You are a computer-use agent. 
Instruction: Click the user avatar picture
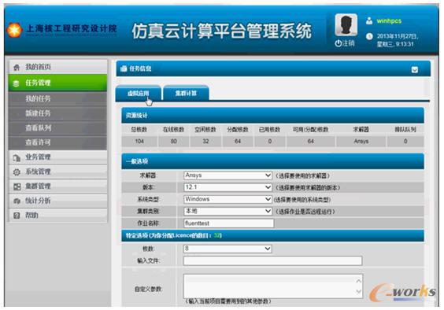[346, 24]
